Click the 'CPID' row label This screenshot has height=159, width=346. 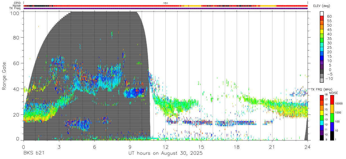tap(17, 3)
